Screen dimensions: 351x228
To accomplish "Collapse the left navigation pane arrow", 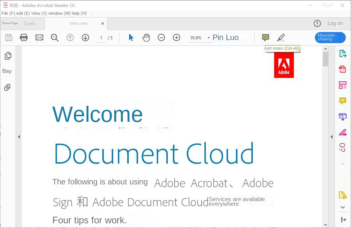I will pyautogui.click(x=19, y=137).
